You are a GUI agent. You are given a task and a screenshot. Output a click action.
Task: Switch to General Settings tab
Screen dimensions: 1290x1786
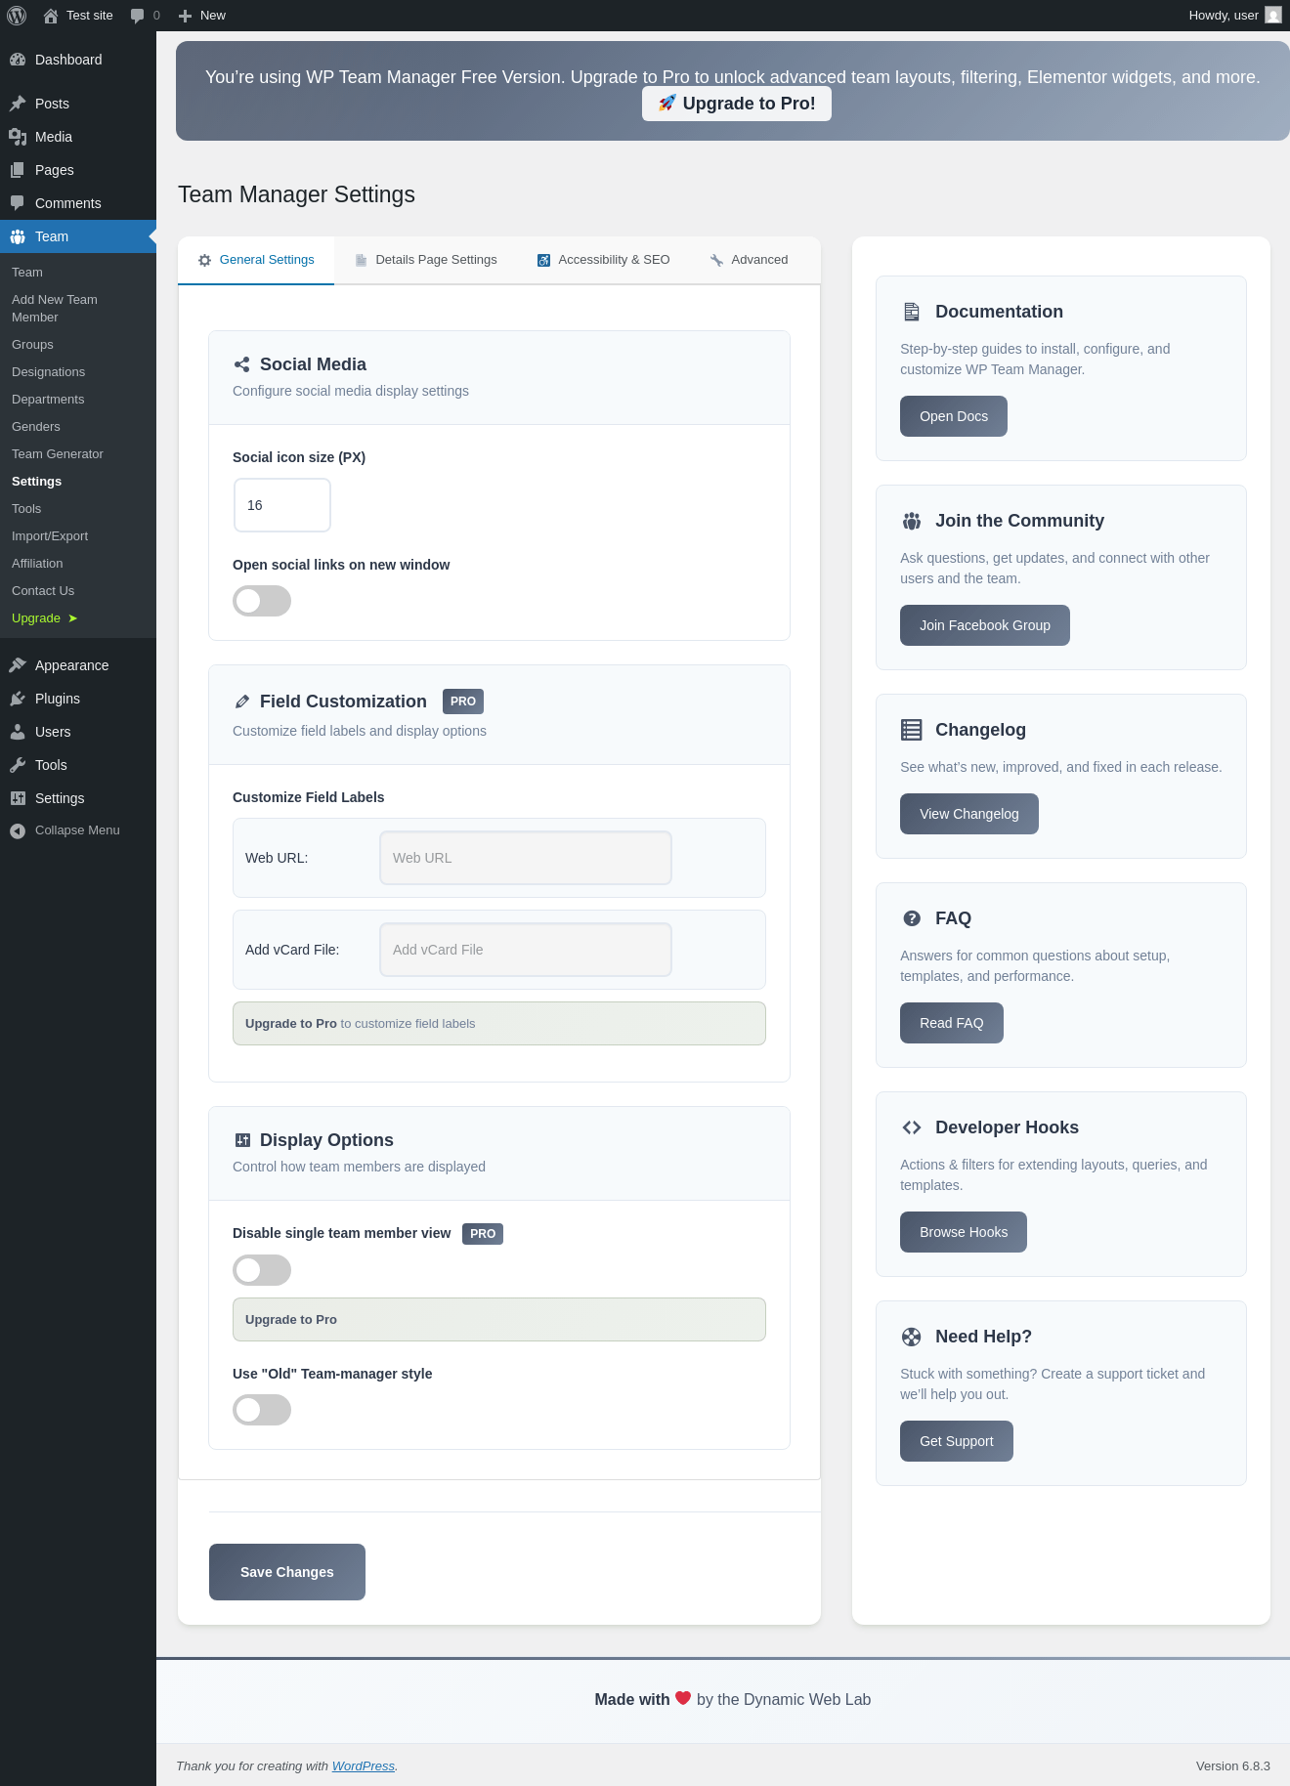pyautogui.click(x=256, y=260)
